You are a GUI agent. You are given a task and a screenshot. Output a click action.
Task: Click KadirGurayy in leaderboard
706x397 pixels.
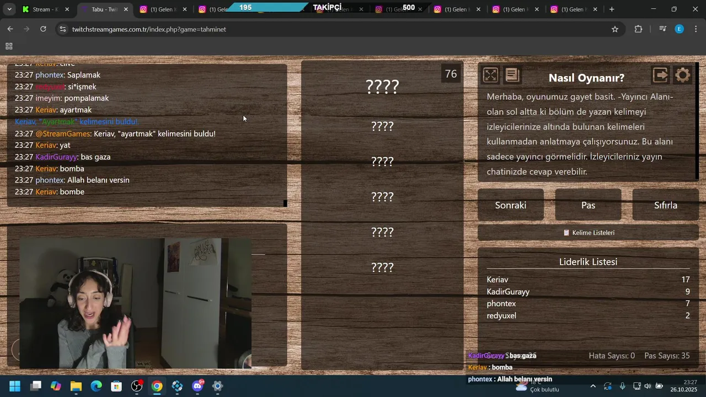coord(508,292)
